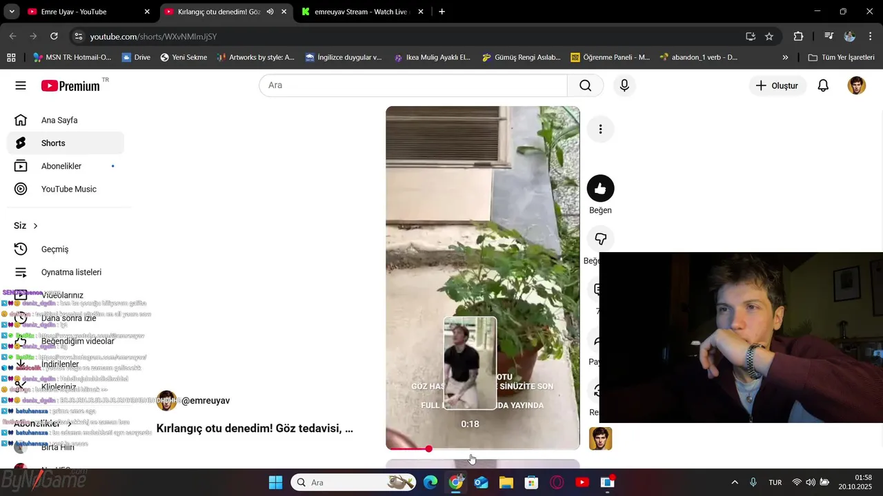883x496 pixels.
Task: Click the taskbar Ara search box
Action: click(x=354, y=482)
